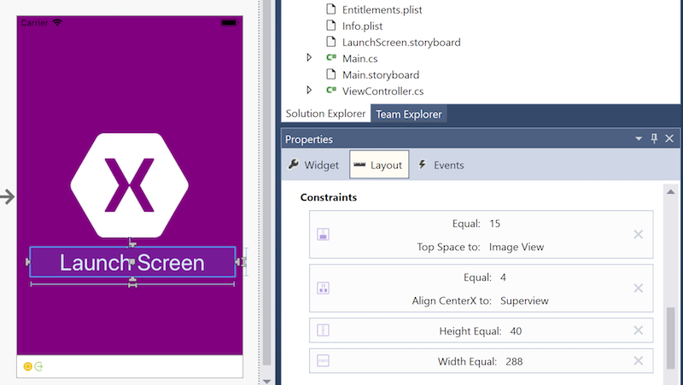This screenshot has height=385, width=683.
Task: Click the Align CenterX constraint icon
Action: click(323, 288)
